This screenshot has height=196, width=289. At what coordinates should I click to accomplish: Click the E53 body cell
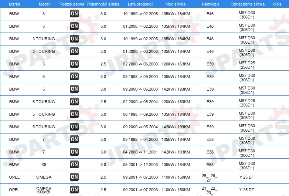(x=210, y=165)
